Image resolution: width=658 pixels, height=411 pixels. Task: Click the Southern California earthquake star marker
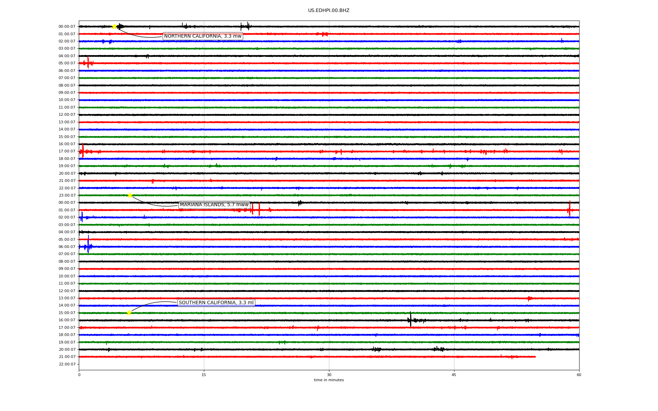129,313
